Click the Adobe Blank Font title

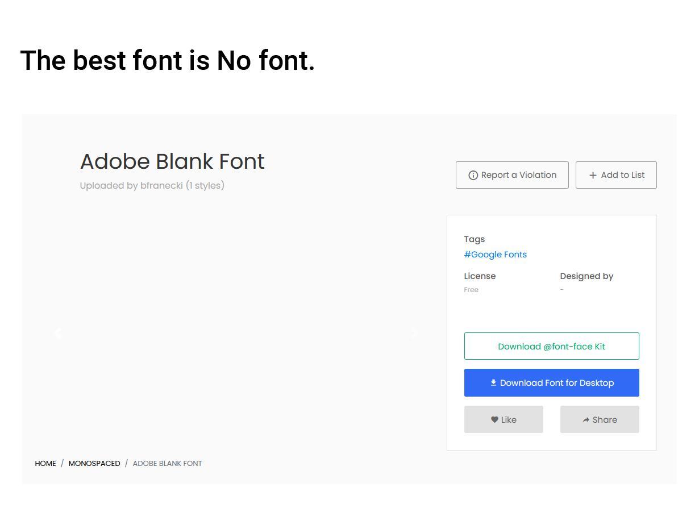172,161
